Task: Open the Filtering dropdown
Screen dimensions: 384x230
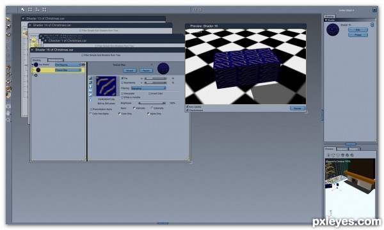Action: pos(148,88)
